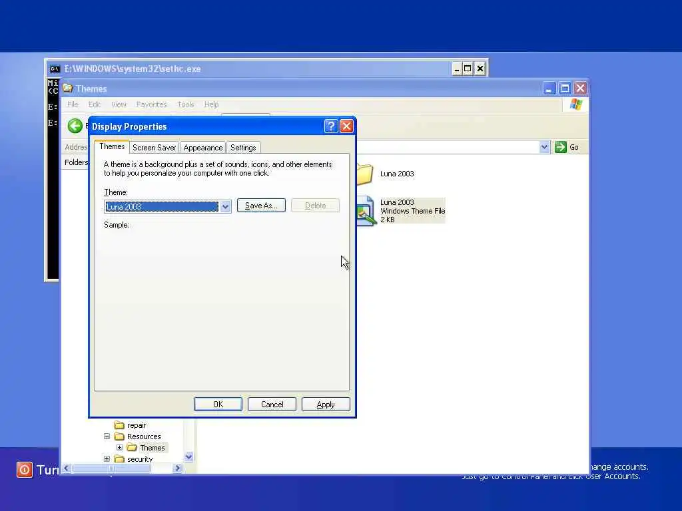Select the Luna 2003 Windows Theme File icon

point(366,211)
